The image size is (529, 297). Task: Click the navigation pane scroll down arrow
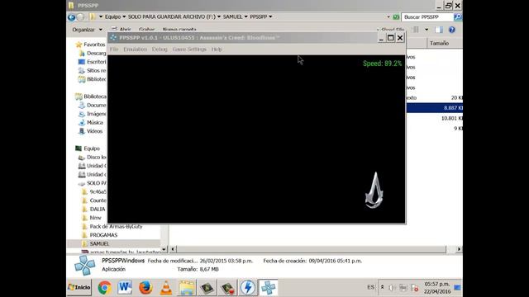[x=164, y=249]
